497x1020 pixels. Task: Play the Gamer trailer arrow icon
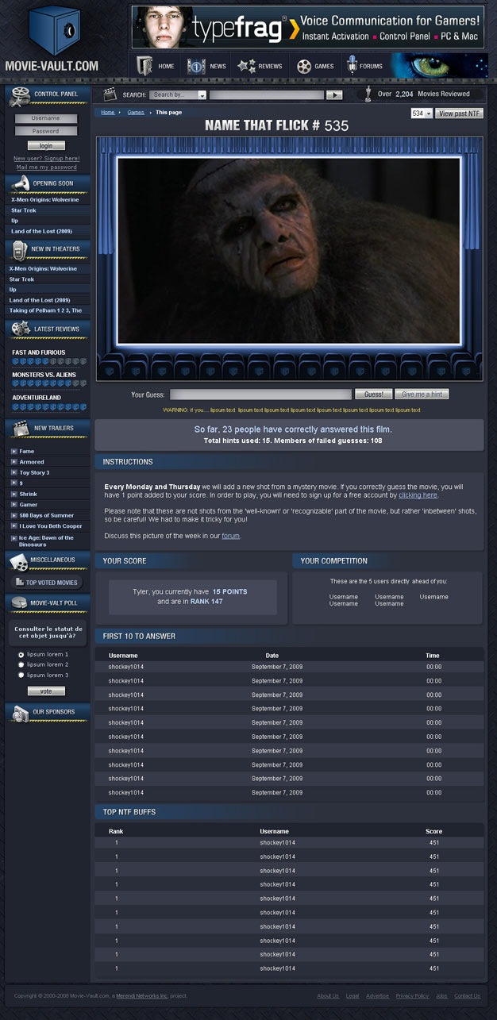pyautogui.click(x=13, y=504)
